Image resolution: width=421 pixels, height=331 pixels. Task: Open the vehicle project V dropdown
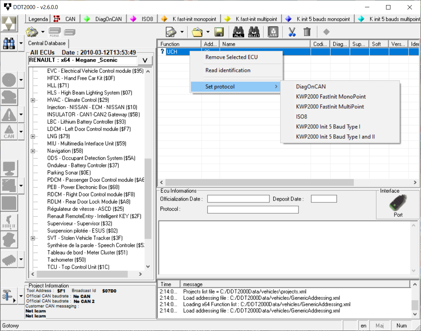tap(145, 60)
